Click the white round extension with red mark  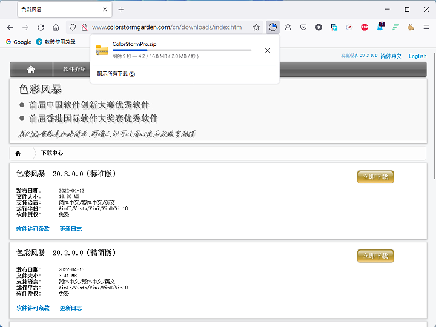349,27
